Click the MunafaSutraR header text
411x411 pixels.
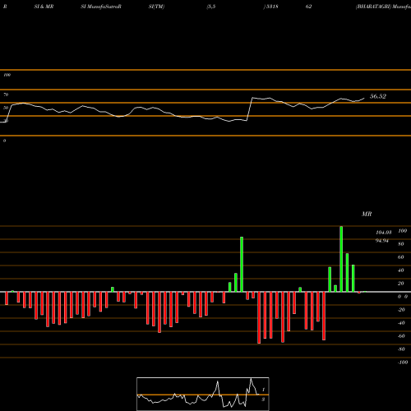click(104, 7)
